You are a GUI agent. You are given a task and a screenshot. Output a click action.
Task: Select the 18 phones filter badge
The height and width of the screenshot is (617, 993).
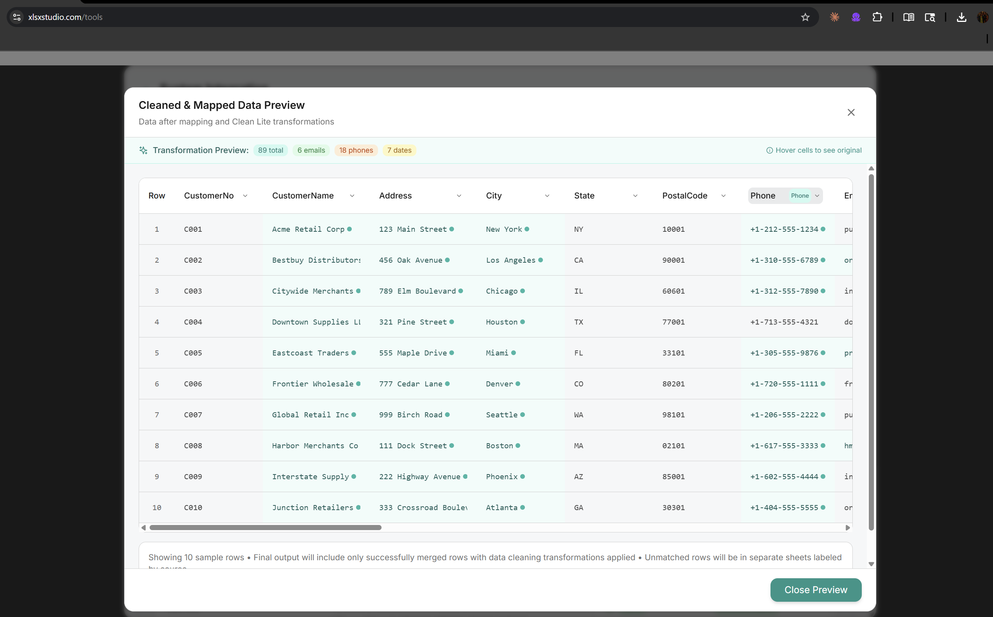click(x=356, y=150)
